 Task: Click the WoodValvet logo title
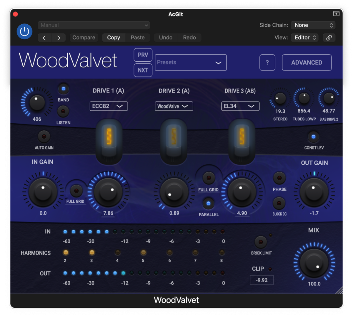point(68,60)
